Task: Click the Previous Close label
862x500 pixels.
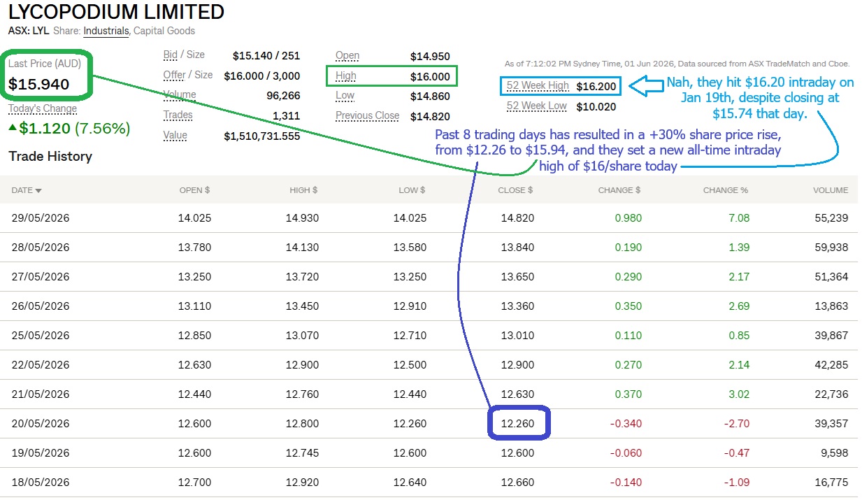Action: coord(368,116)
